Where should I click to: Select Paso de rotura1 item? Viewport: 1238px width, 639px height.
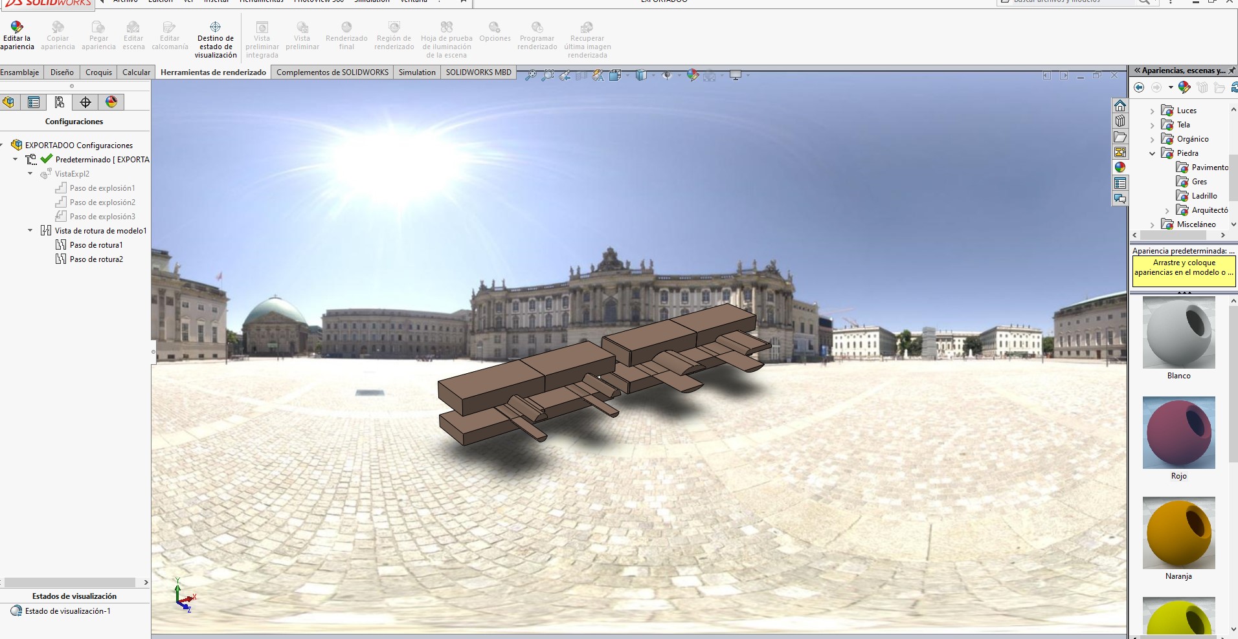pyautogui.click(x=89, y=245)
